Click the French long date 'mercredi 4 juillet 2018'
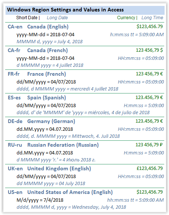Image resolution: width=169 pixels, height=215 pixels. click(x=94, y=89)
